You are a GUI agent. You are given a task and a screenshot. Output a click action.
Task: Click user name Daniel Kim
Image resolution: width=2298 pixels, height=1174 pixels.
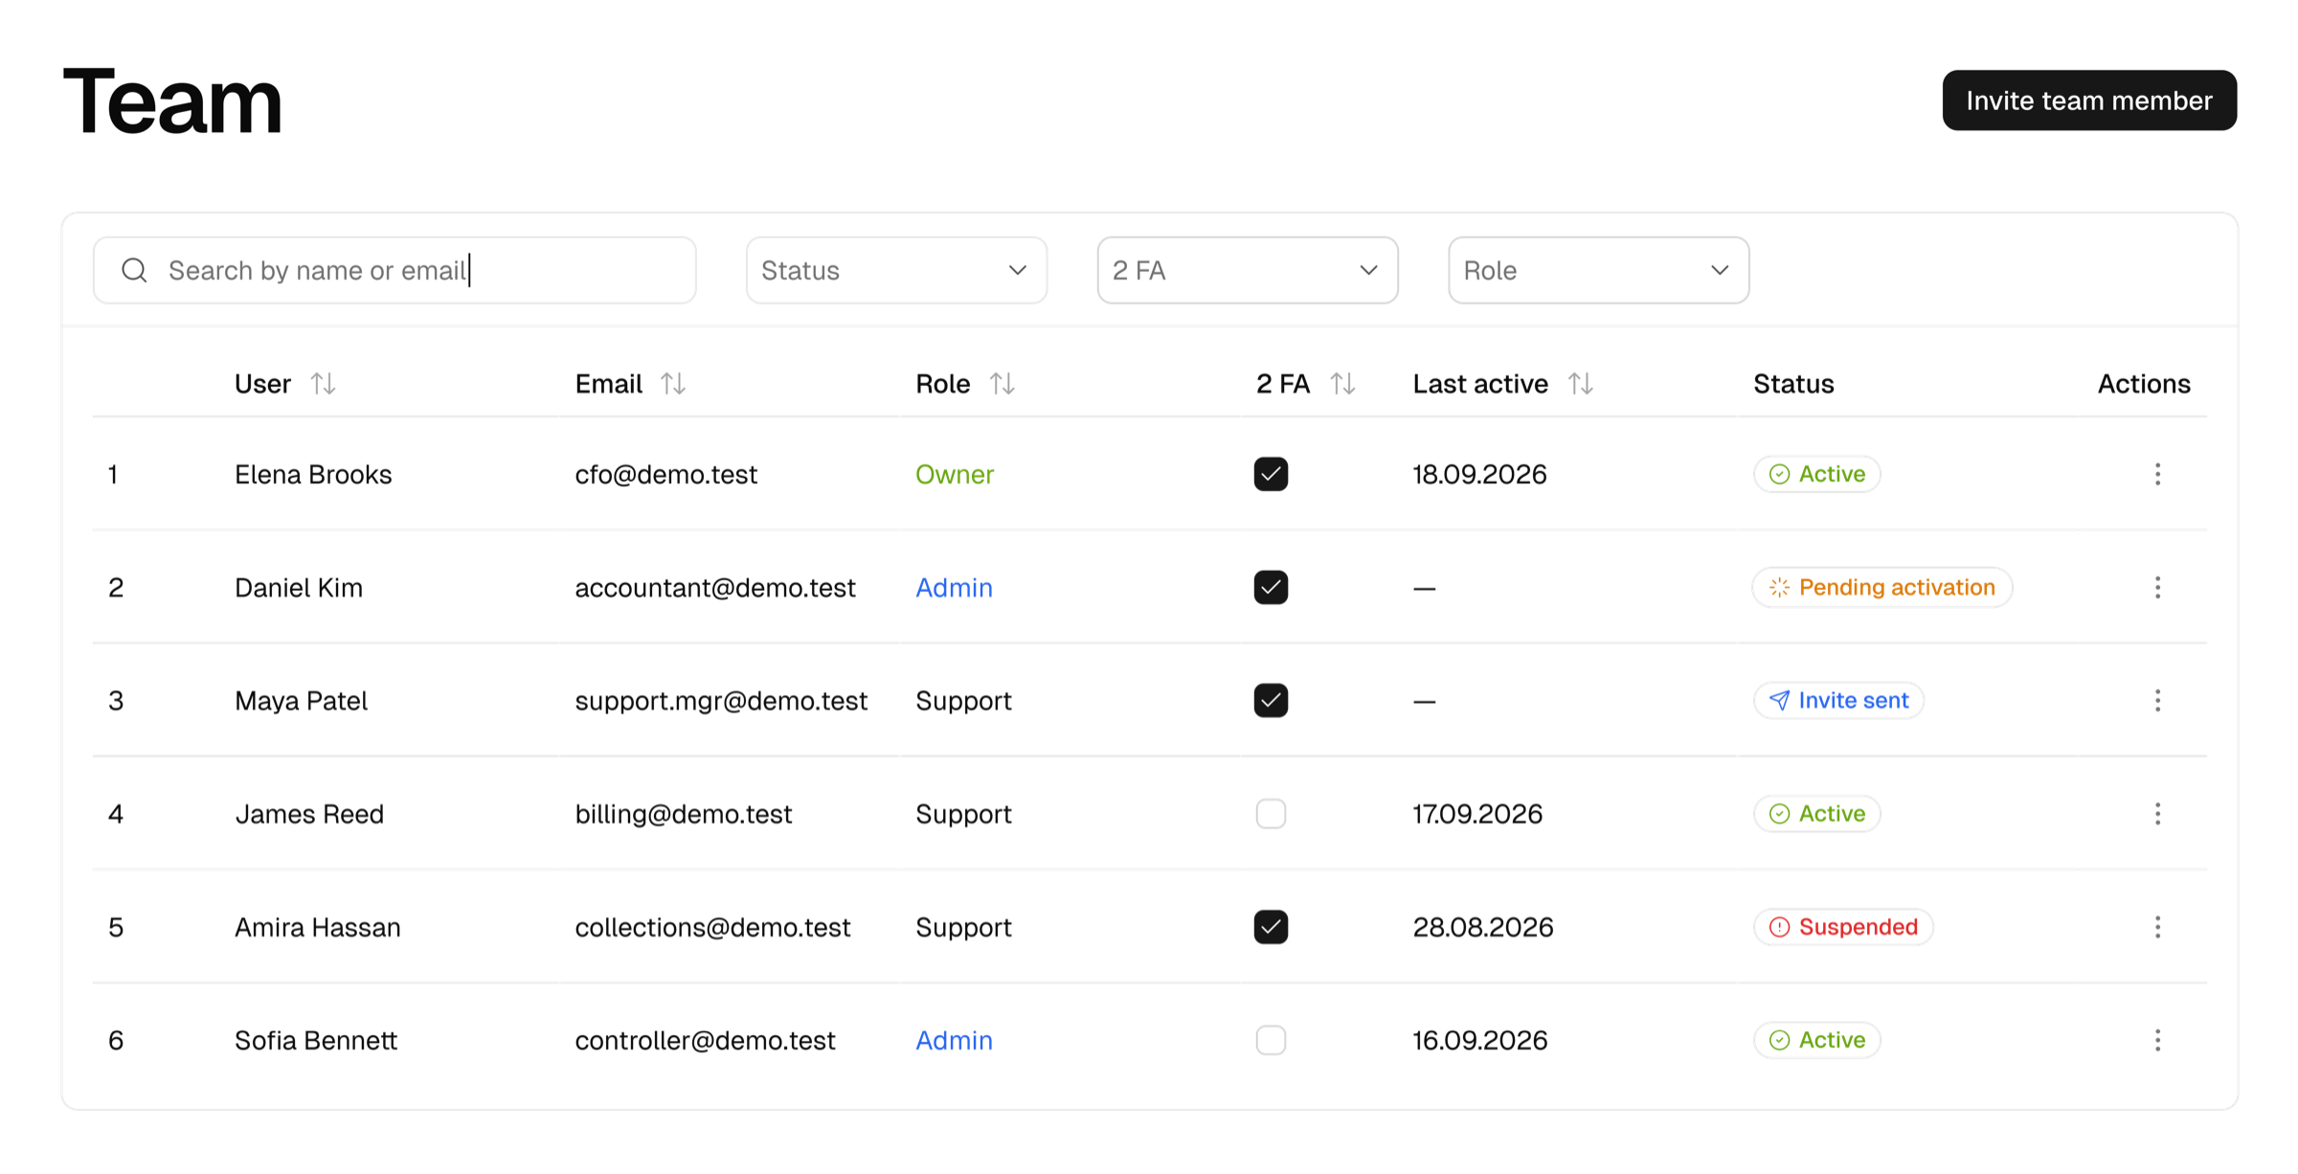(299, 587)
